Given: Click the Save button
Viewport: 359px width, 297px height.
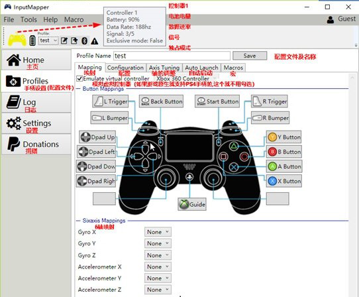Looking at the screenshot, I should pos(250,56).
